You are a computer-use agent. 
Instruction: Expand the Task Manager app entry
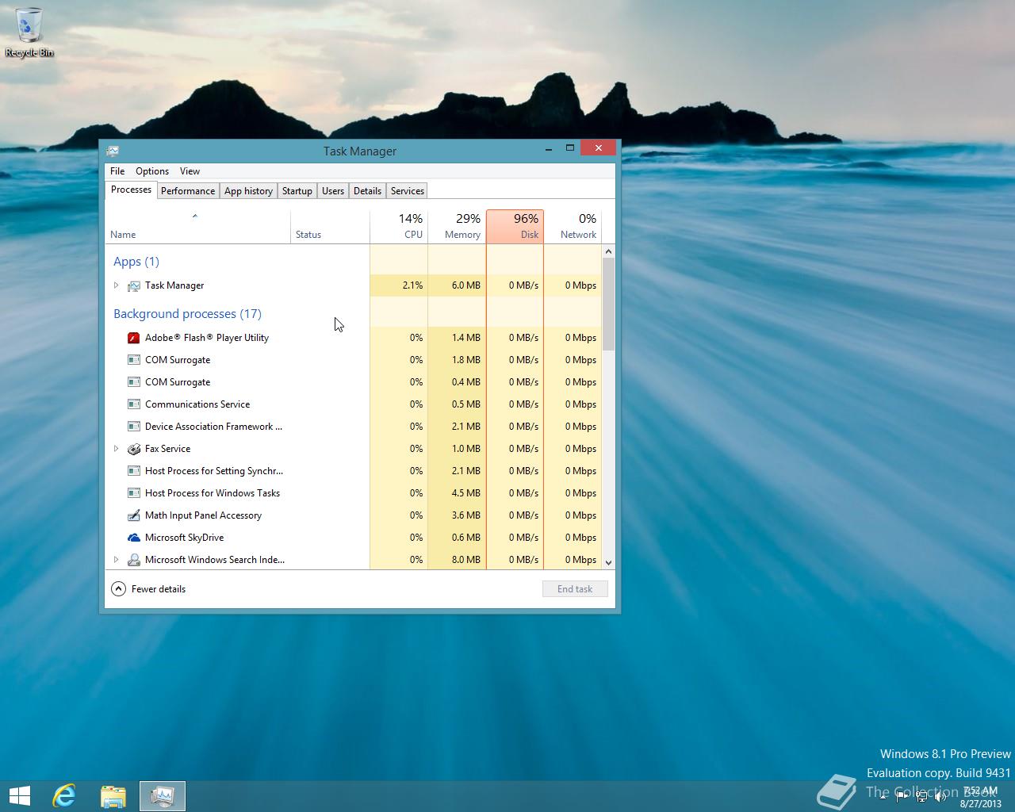[116, 285]
